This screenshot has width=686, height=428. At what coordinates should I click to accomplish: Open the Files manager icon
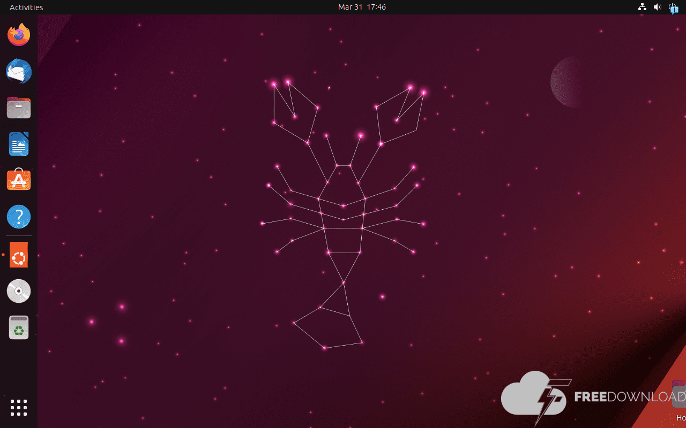19,108
